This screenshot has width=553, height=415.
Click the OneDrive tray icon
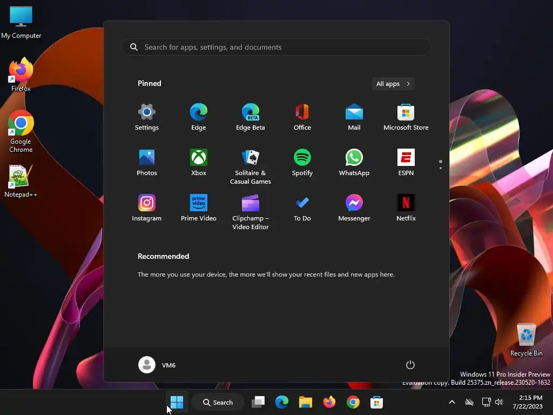pyautogui.click(x=469, y=402)
